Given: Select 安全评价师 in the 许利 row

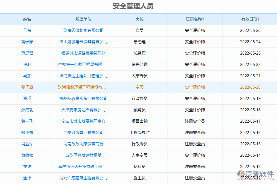Looking at the screenshot, I should [x=195, y=65].
